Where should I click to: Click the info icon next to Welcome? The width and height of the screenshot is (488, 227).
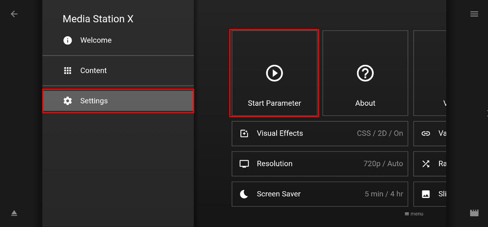click(68, 40)
